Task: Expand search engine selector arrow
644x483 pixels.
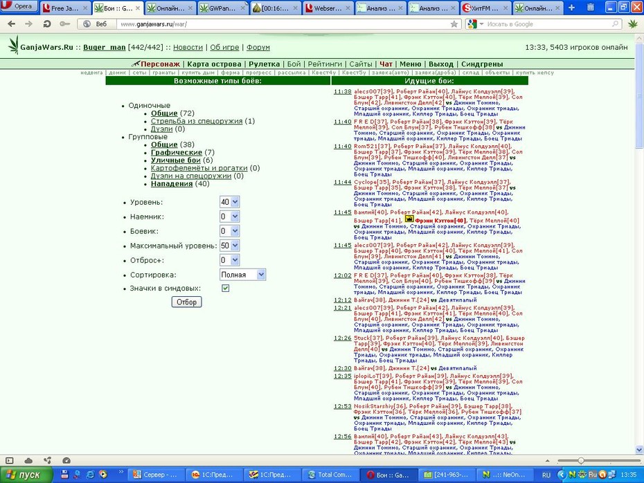Action: point(481,24)
